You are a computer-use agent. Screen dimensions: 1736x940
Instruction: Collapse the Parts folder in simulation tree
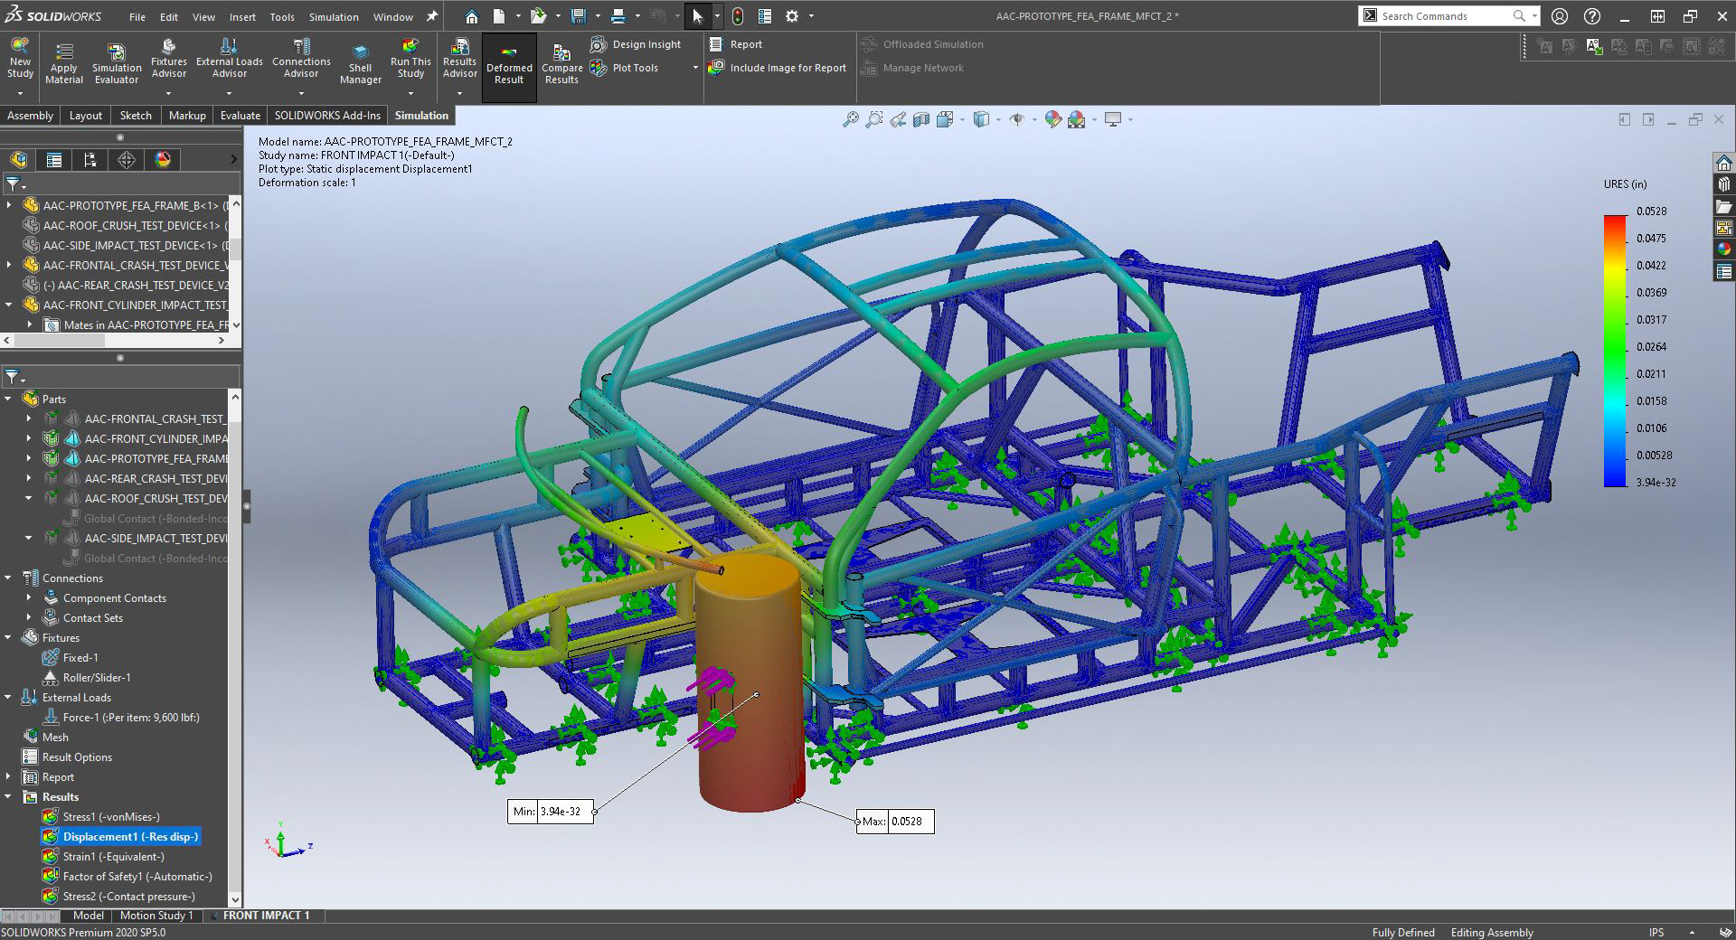tap(9, 399)
